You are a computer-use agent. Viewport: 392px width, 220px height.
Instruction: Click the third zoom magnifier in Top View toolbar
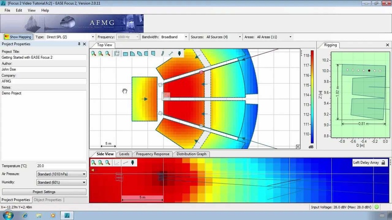107,53
